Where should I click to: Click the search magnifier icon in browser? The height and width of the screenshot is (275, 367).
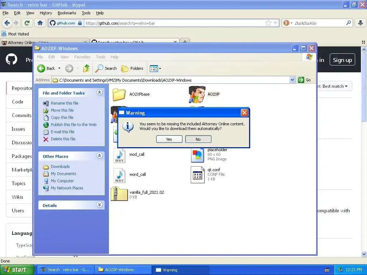coord(348,23)
